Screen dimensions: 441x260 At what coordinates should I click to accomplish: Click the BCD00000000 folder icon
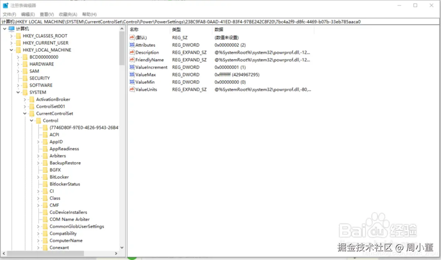(x=25, y=57)
